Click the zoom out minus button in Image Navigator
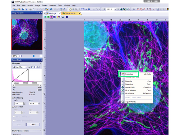Viewport: 180px width, 135px height. click(x=20, y=56)
